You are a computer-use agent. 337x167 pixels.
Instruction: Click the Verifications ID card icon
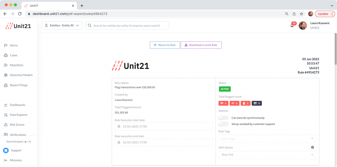(x=6, y=135)
